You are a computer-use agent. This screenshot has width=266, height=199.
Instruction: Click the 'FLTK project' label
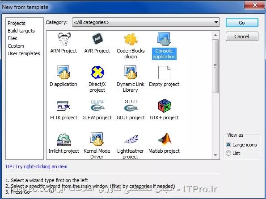click(63, 118)
